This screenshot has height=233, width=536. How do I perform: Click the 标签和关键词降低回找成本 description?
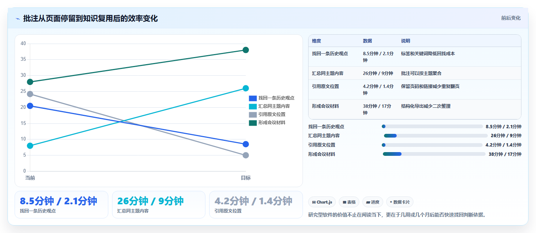[x=428, y=54]
